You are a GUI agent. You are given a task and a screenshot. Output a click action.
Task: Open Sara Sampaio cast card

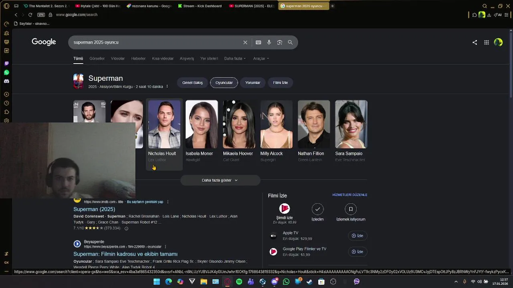click(x=351, y=132)
